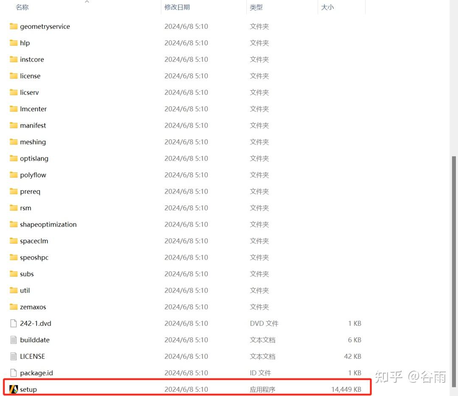Image resolution: width=458 pixels, height=396 pixels.
Task: Click the polyflow folder icon
Action: (14, 175)
